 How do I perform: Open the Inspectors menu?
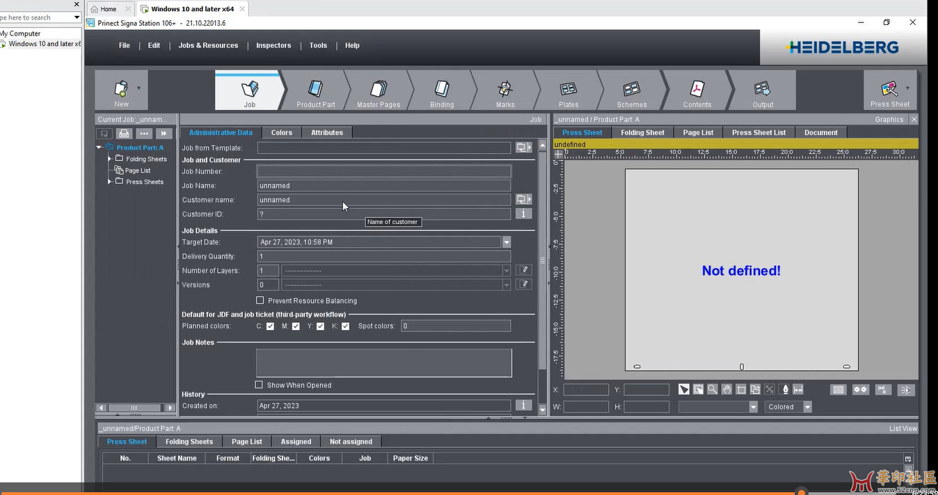(x=273, y=45)
